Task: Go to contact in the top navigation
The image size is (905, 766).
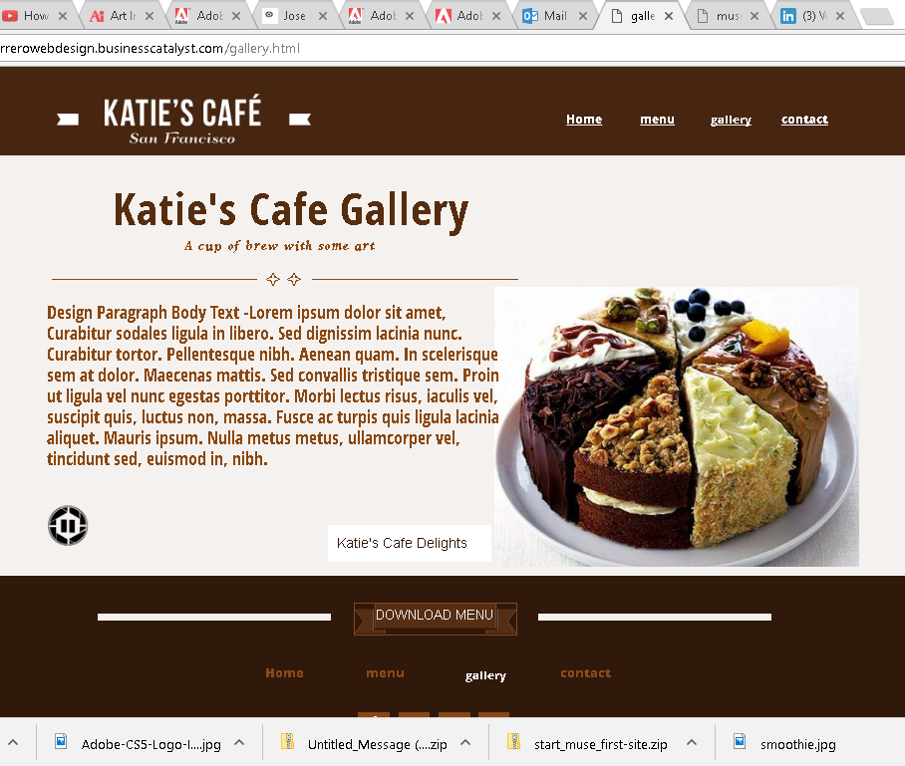Action: pyautogui.click(x=804, y=120)
